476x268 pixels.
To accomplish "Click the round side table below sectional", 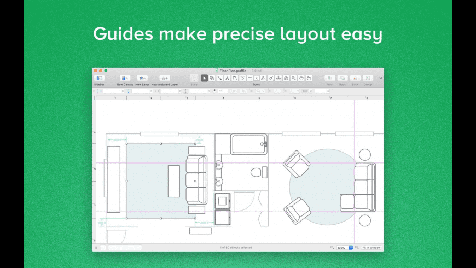I will coord(365,220).
